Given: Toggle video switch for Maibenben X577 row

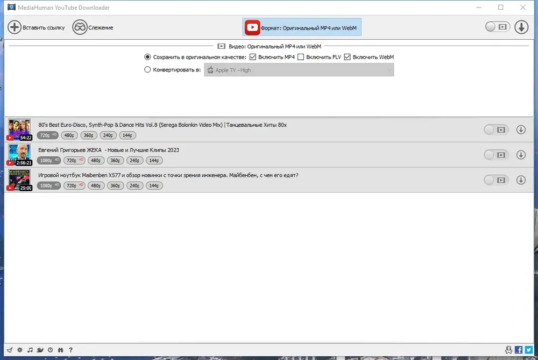Looking at the screenshot, I should click(x=496, y=180).
